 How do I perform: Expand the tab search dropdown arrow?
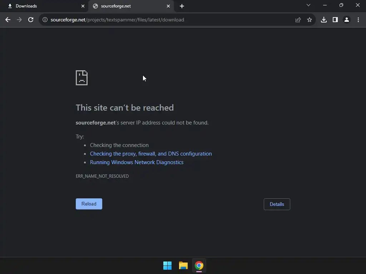pos(308,5)
